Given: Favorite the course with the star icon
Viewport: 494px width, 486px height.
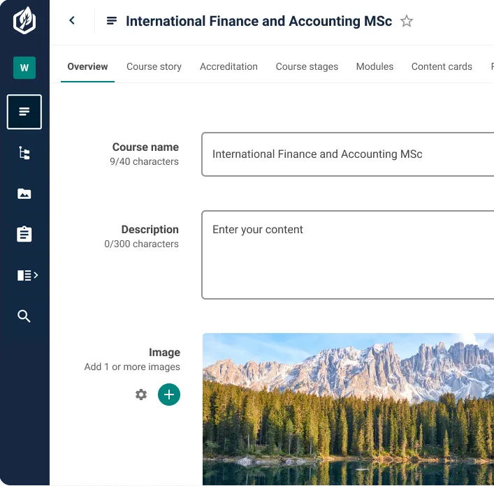Looking at the screenshot, I should [x=407, y=21].
